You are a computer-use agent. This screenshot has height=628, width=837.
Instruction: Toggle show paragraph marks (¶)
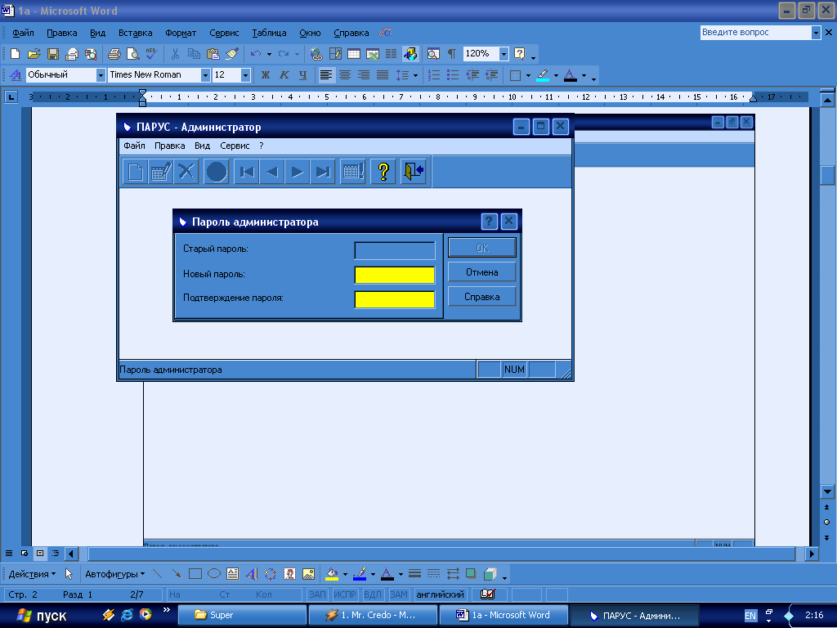(x=451, y=54)
